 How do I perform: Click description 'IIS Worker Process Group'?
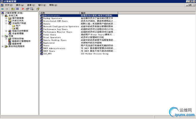[95, 54]
